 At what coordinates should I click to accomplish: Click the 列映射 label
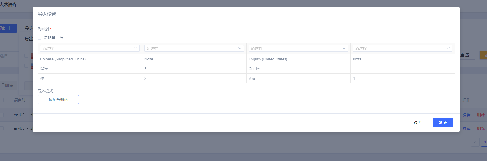coord(43,29)
